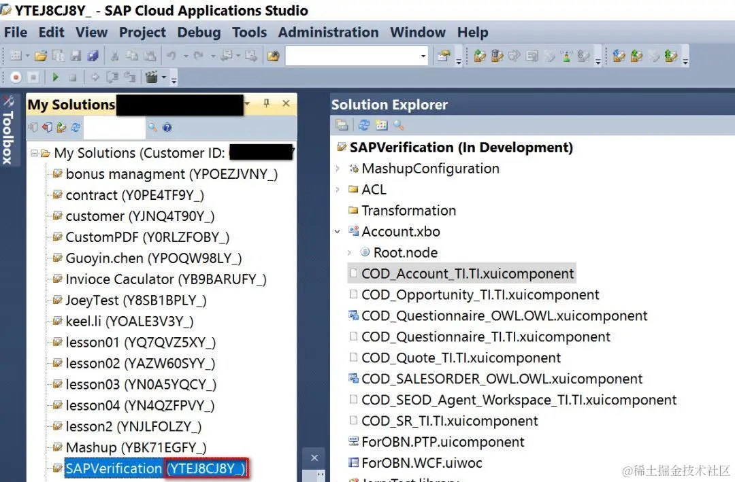The image size is (735, 482).
Task: Expand the Root.node item
Action: (350, 253)
